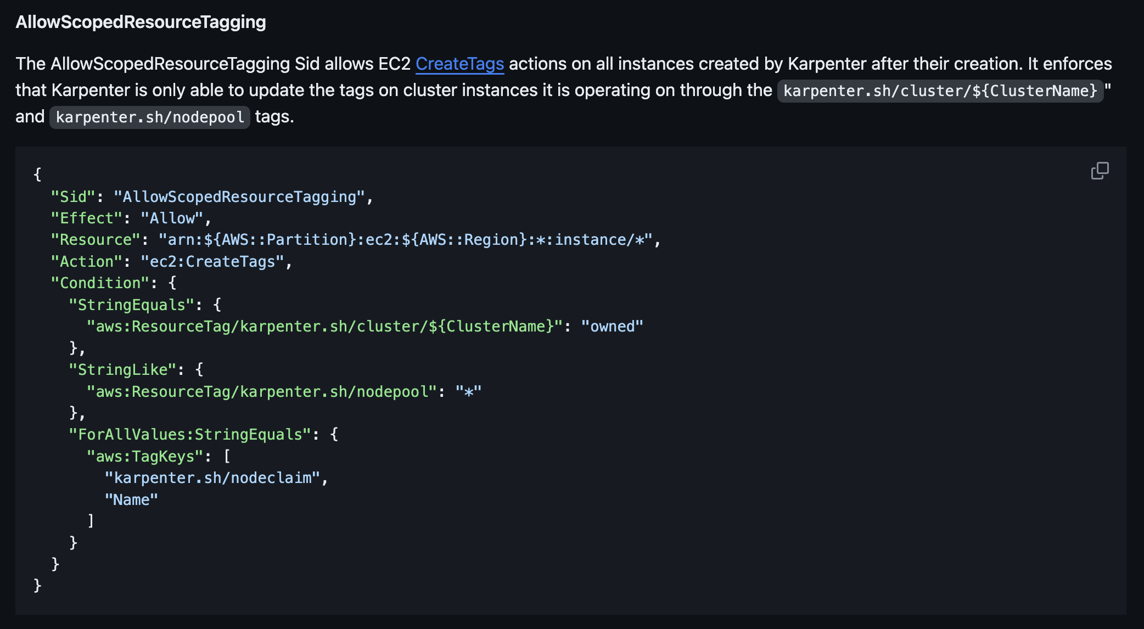Viewport: 1144px width, 629px height.
Task: Click the "Allow" value in code
Action: click(172, 218)
